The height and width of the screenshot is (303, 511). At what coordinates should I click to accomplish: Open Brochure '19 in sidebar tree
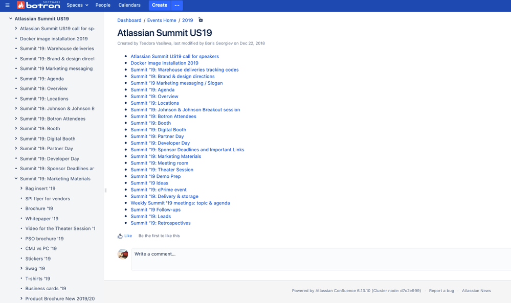click(x=39, y=208)
